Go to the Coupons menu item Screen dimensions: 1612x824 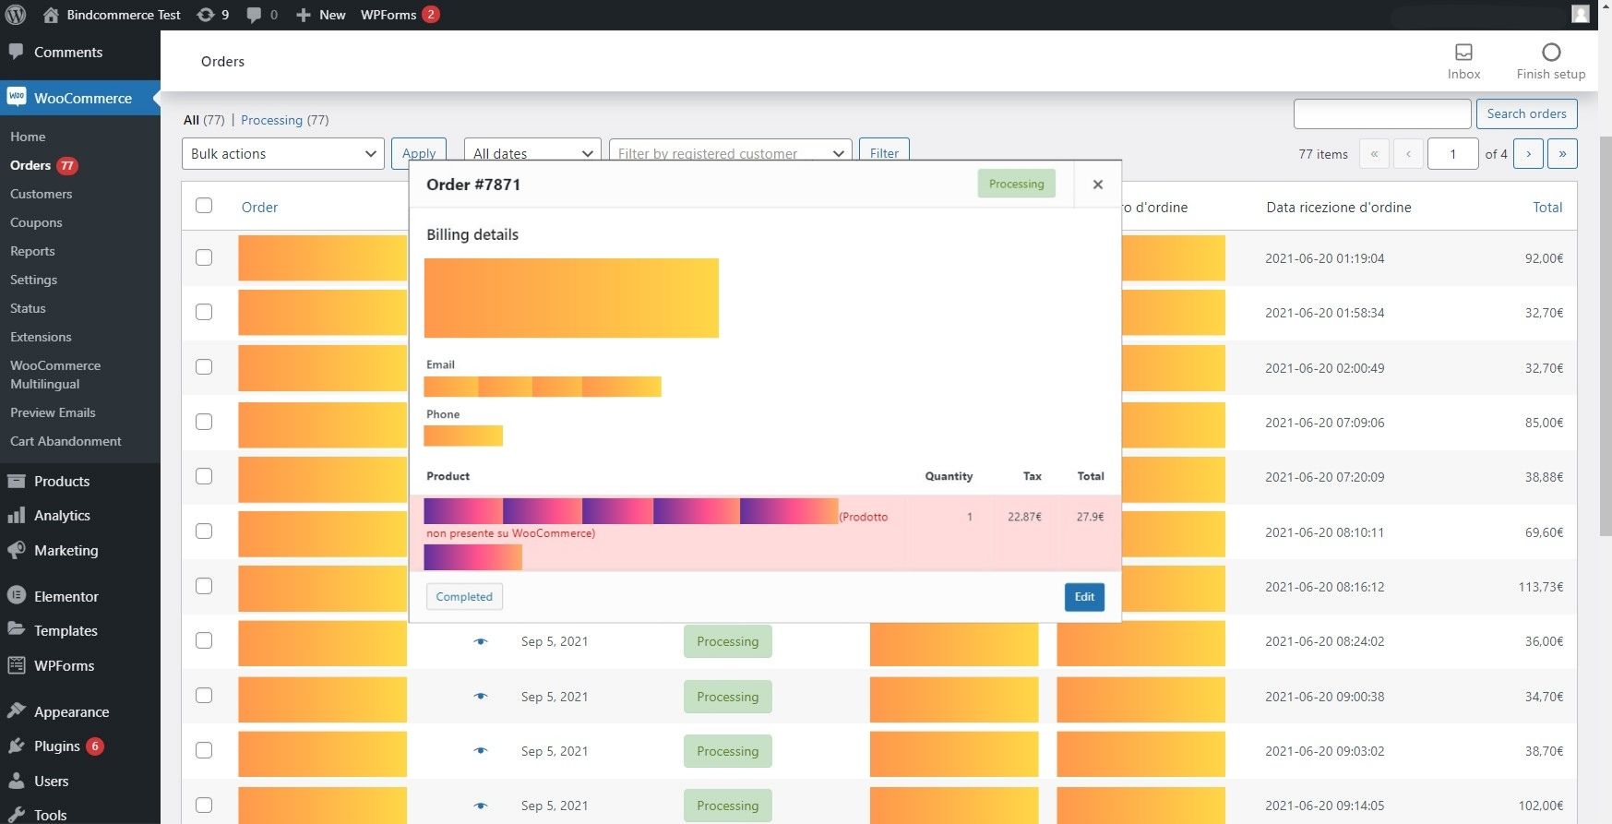coord(36,222)
